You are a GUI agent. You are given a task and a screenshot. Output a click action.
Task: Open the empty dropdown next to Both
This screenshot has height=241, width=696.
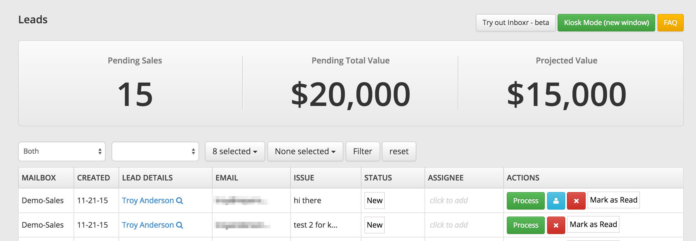point(155,151)
